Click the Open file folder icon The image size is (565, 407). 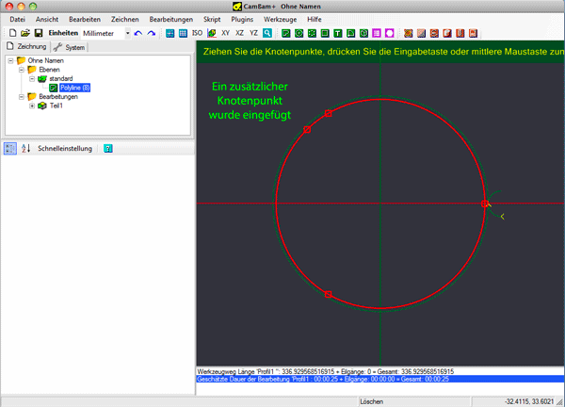(x=24, y=33)
